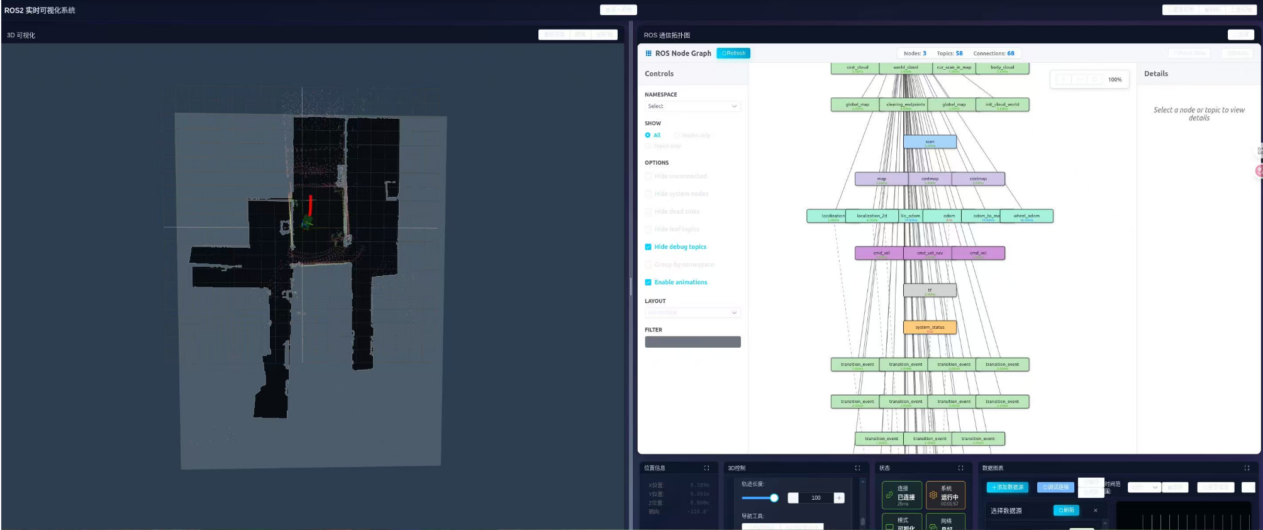Click the ROS Node Graph grid icon
This screenshot has width=1263, height=530.
click(648, 53)
